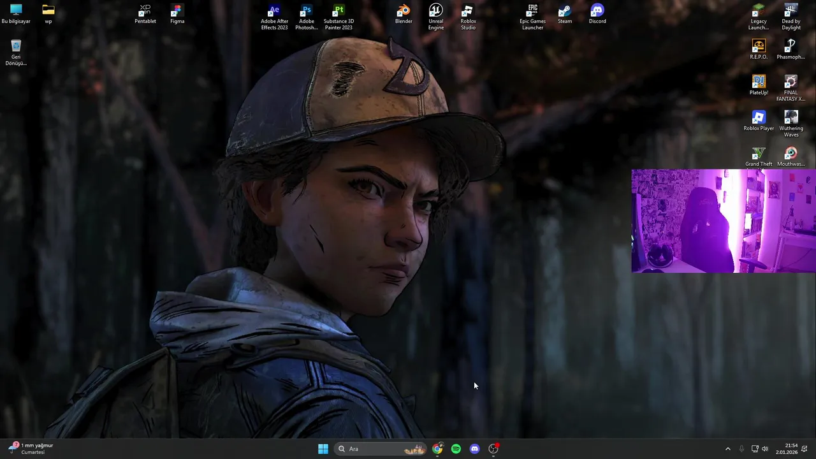Open the network status tray icon
The width and height of the screenshot is (816, 459).
click(755, 449)
